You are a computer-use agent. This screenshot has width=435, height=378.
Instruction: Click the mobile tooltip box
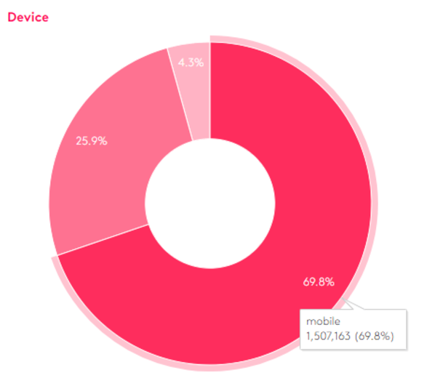353,329
